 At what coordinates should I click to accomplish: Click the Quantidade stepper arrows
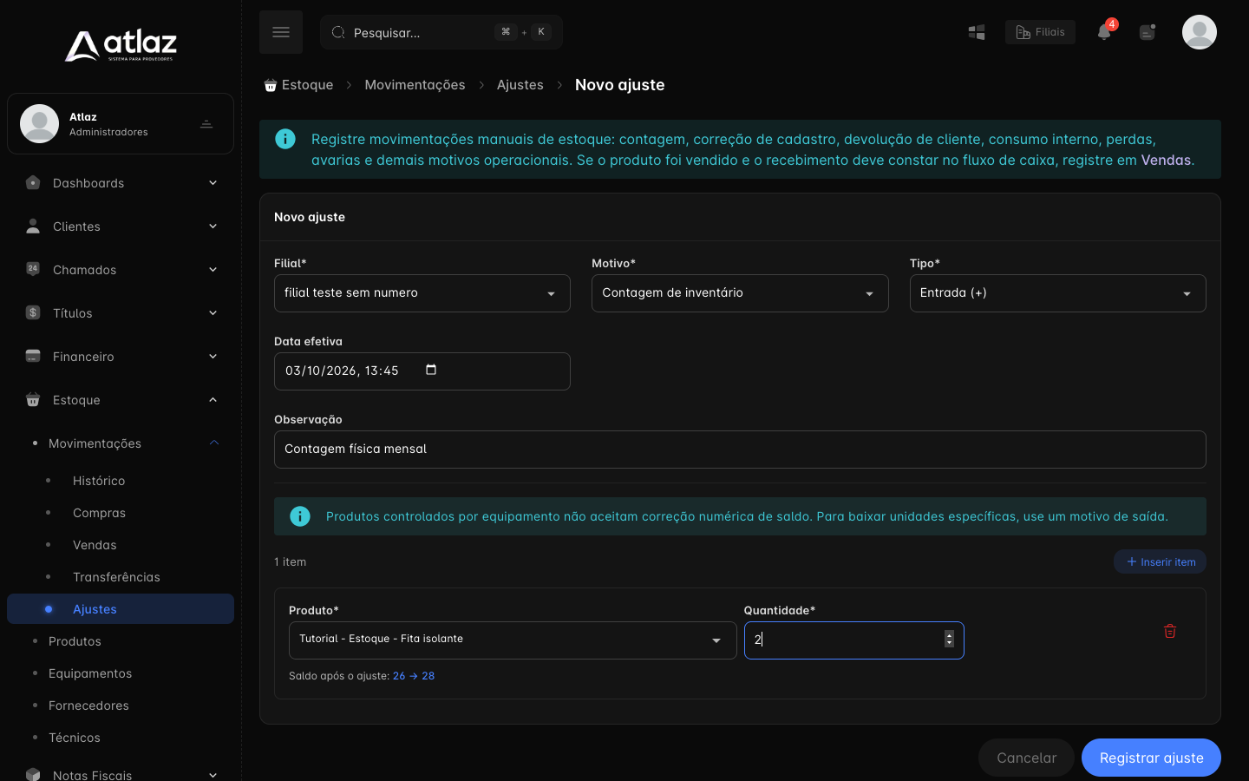[949, 639]
